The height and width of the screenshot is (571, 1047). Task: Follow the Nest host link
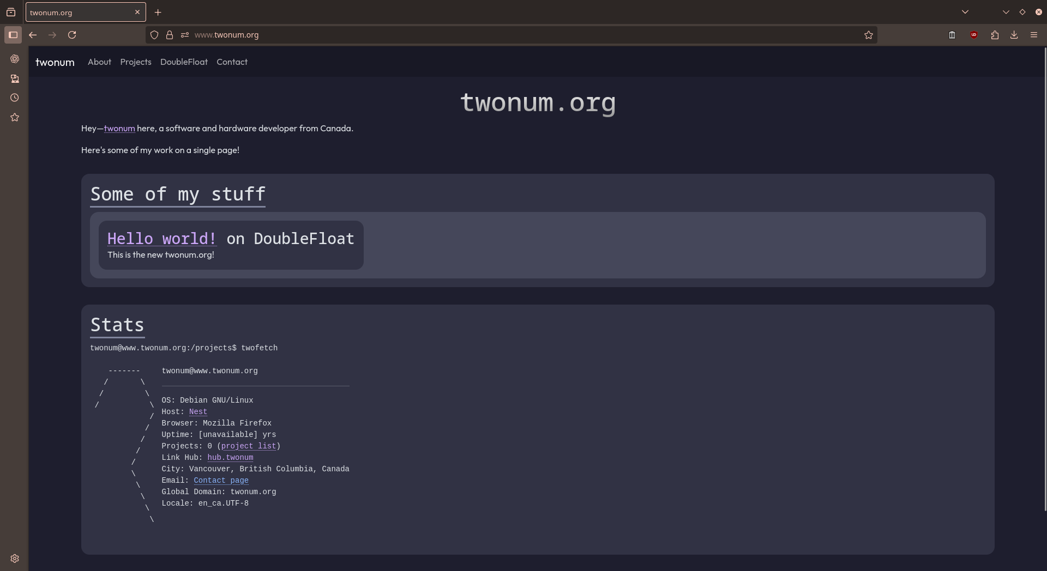(198, 412)
